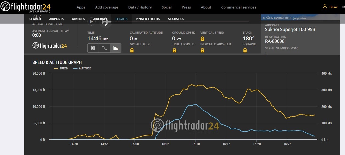Click the 0 FT calibrated altitude value
This screenshot has width=345, height=155.
(x=133, y=38)
